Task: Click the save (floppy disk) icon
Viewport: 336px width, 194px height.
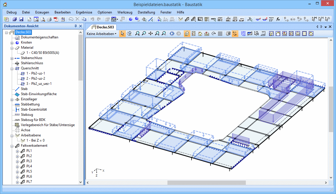Action: click(21, 19)
